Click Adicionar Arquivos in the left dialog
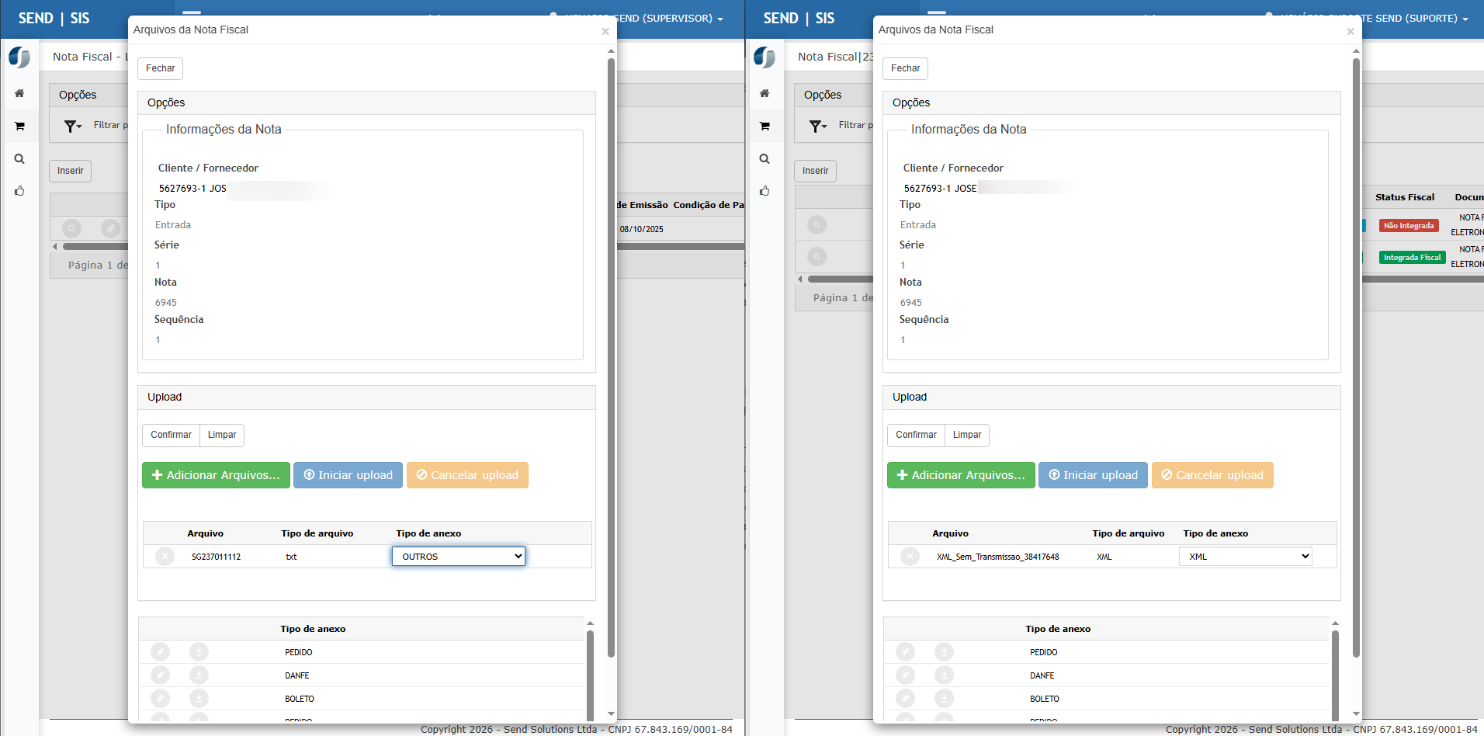This screenshot has width=1484, height=736. click(216, 475)
